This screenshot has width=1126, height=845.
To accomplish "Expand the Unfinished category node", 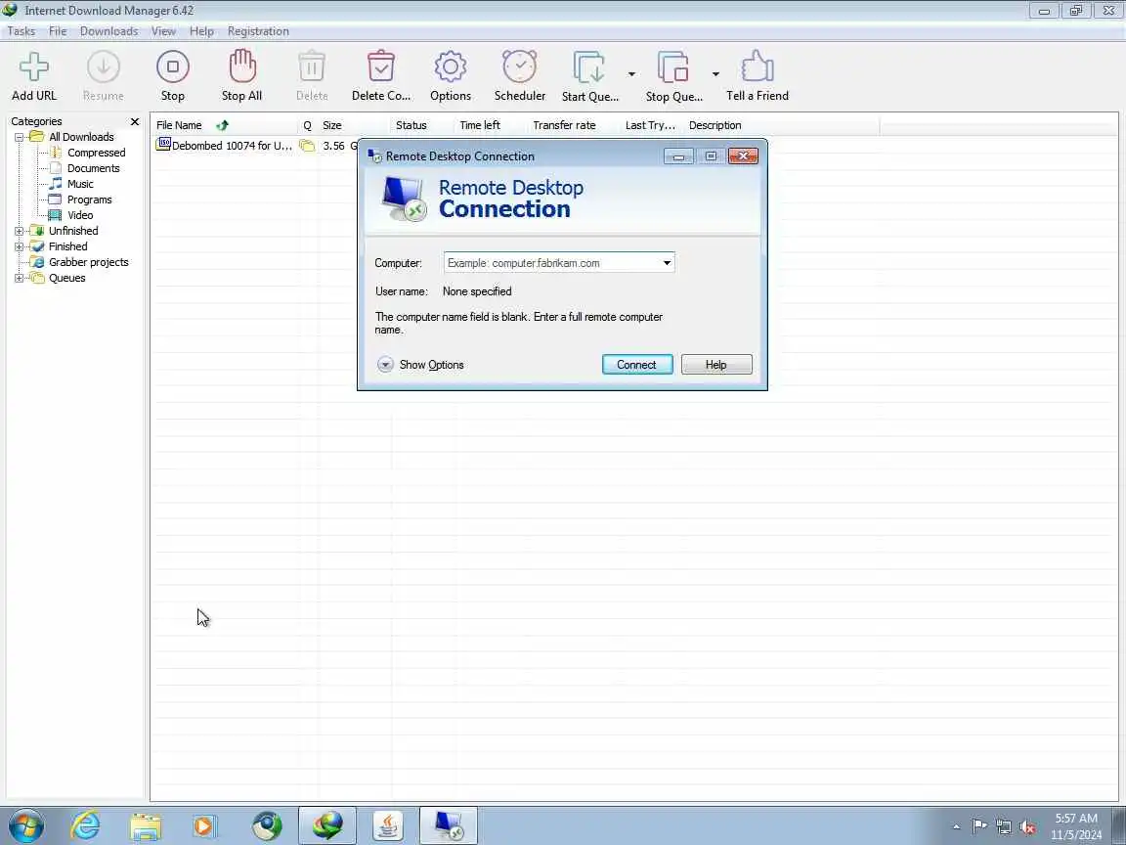I will click(x=20, y=232).
